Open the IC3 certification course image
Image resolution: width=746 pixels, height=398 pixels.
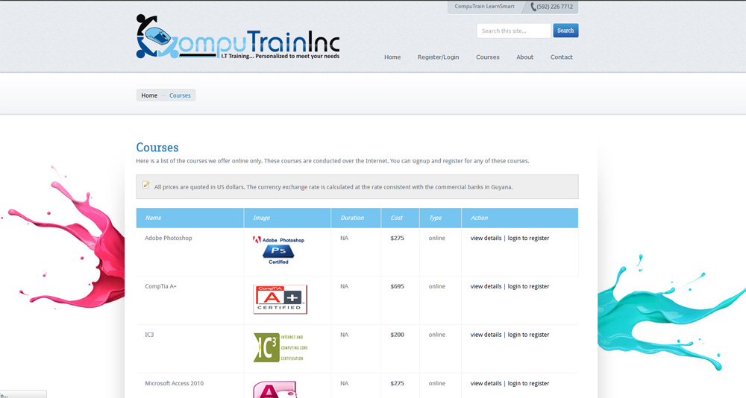click(280, 347)
